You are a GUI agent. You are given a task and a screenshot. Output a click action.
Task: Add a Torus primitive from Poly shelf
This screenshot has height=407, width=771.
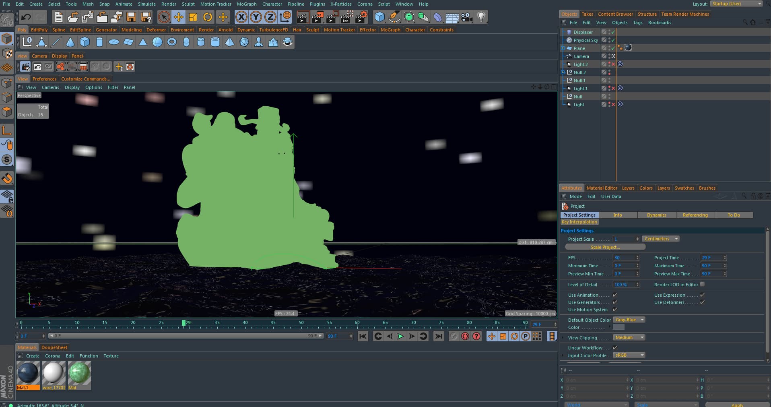click(x=172, y=42)
